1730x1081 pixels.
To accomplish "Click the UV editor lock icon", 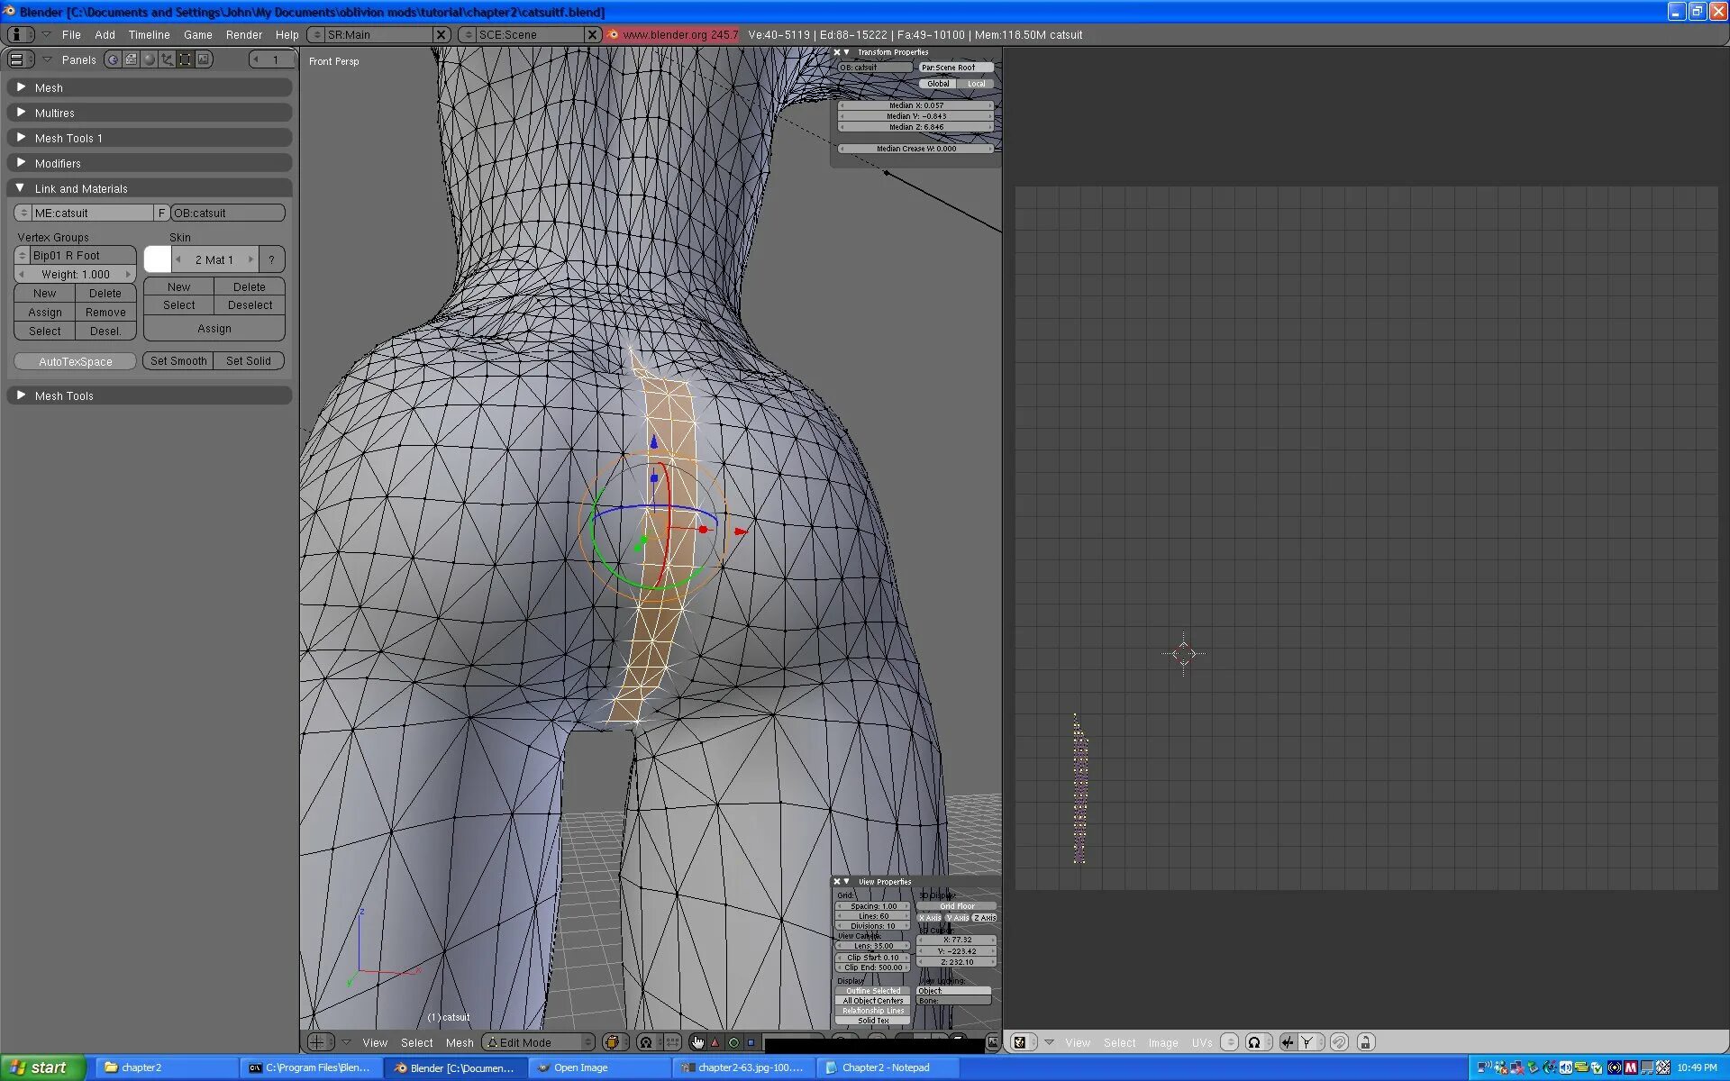I will [x=1365, y=1042].
